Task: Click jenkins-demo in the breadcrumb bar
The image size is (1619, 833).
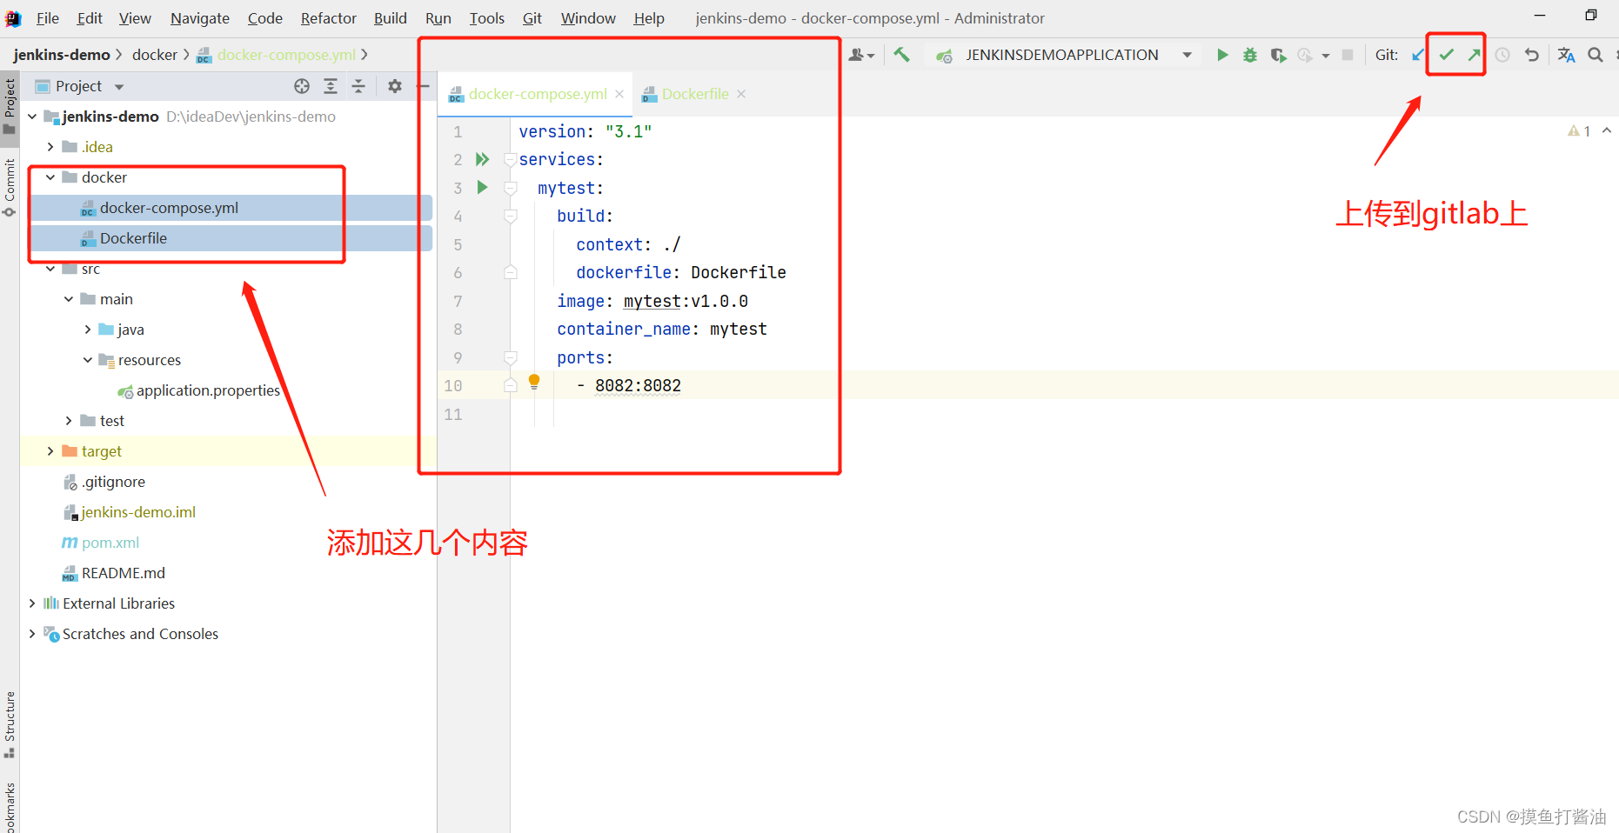Action: pyautogui.click(x=62, y=55)
